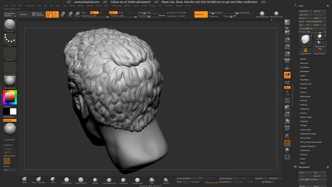Select the TrimDynamic brush
Screen dimensions: 332x187
67,180
